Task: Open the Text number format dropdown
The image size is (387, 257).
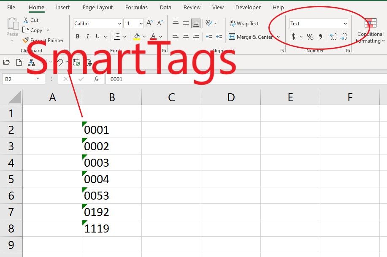Action: click(345, 23)
